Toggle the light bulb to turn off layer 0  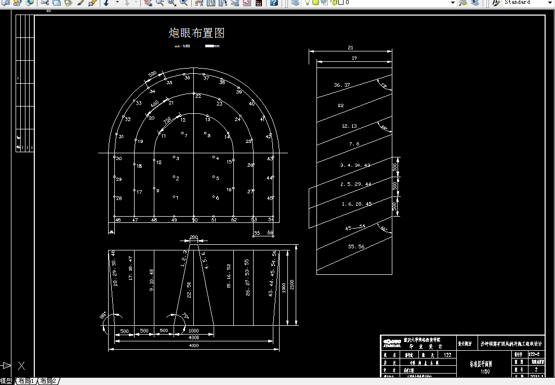click(307, 4)
